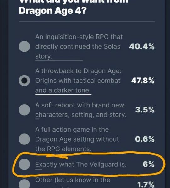Image resolution: width=170 pixels, height=188 pixels.
Task: Select the Inquisition-style RPG radio button
Action: coord(25,46)
